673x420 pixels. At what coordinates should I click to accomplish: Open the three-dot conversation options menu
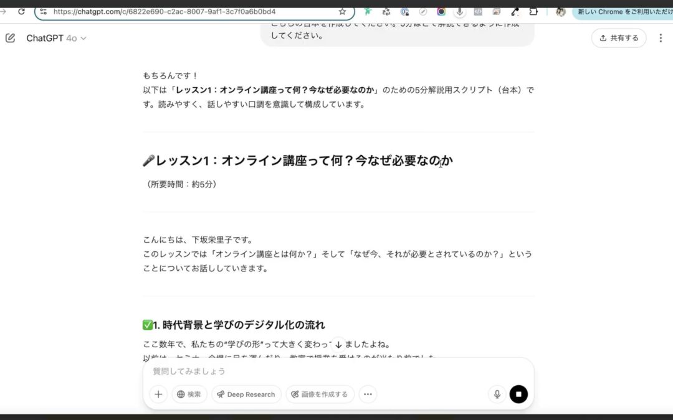click(661, 38)
